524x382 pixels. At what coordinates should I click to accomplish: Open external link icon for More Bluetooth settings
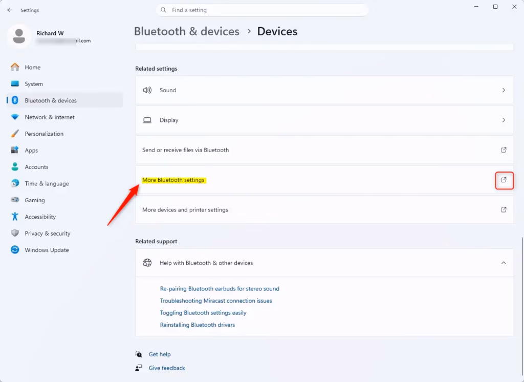click(504, 180)
